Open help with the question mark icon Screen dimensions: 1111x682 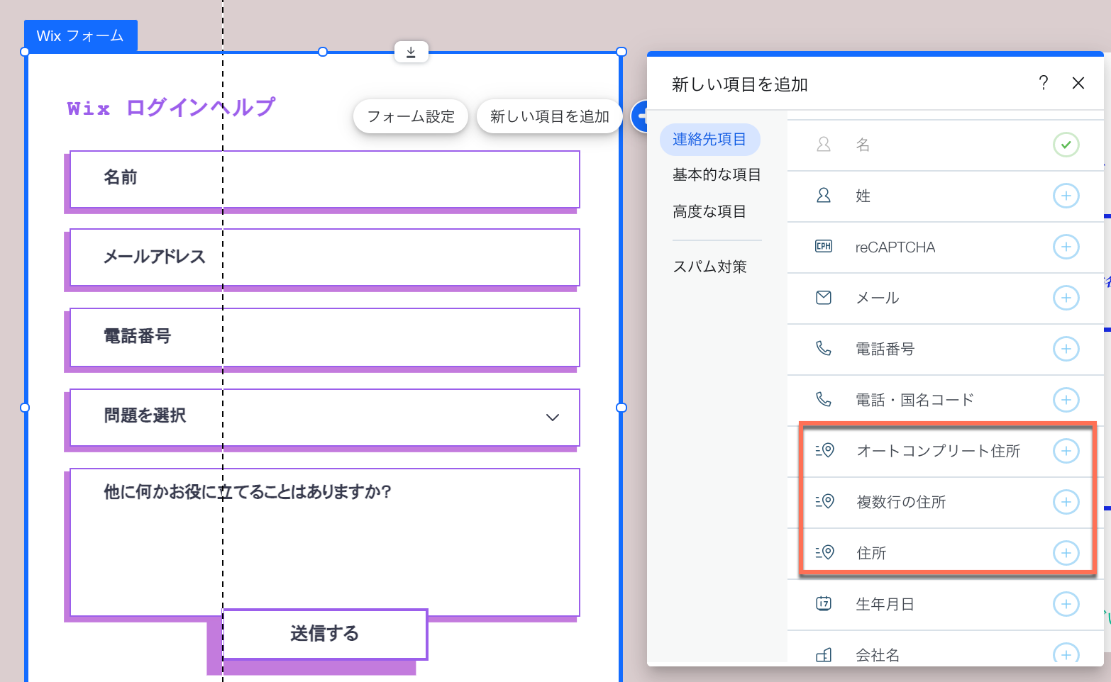click(1043, 83)
